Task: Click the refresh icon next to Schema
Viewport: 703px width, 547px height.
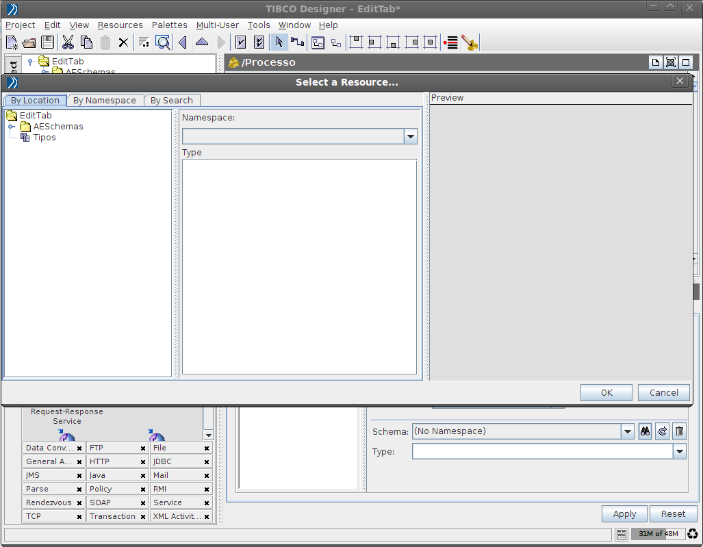Action: click(x=662, y=431)
